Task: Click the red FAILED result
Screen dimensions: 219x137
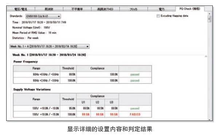Action: pyautogui.click(x=135, y=114)
